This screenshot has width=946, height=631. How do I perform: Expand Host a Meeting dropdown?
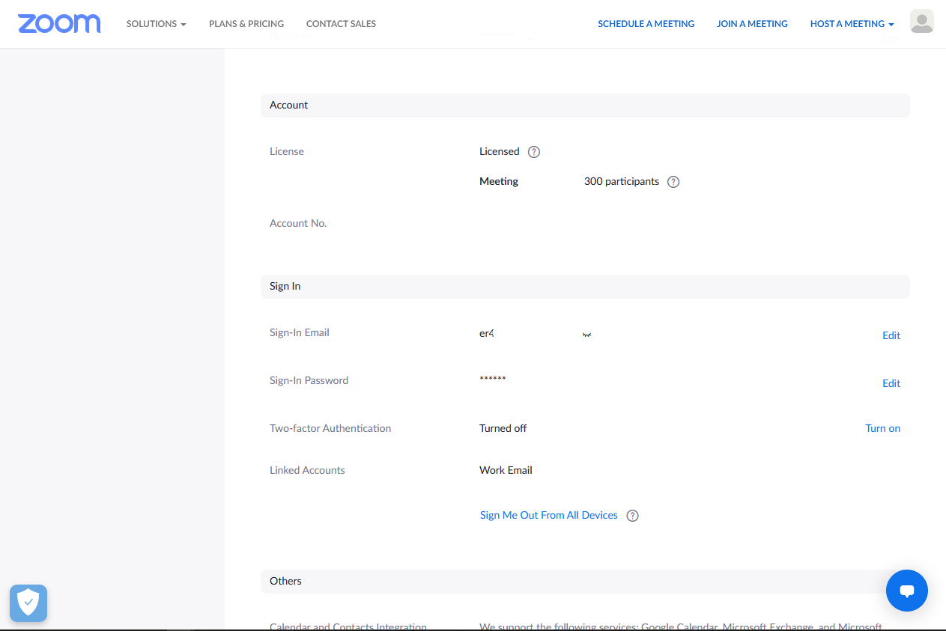point(852,24)
